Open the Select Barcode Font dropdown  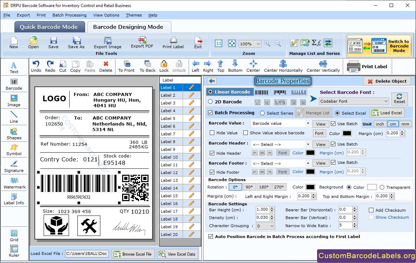click(x=354, y=101)
